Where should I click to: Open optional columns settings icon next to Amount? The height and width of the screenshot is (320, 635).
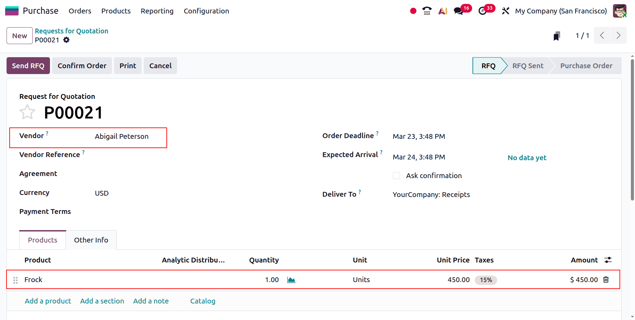pos(608,260)
